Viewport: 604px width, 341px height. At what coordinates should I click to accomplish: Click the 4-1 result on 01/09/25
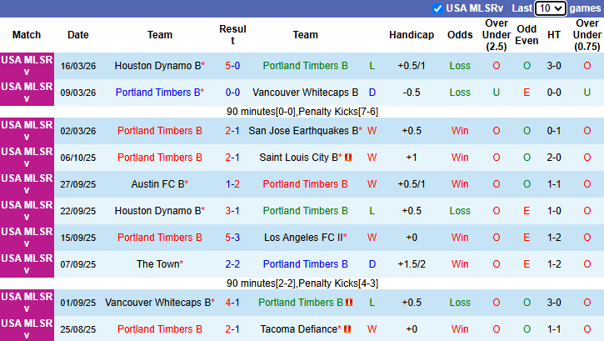pos(232,303)
